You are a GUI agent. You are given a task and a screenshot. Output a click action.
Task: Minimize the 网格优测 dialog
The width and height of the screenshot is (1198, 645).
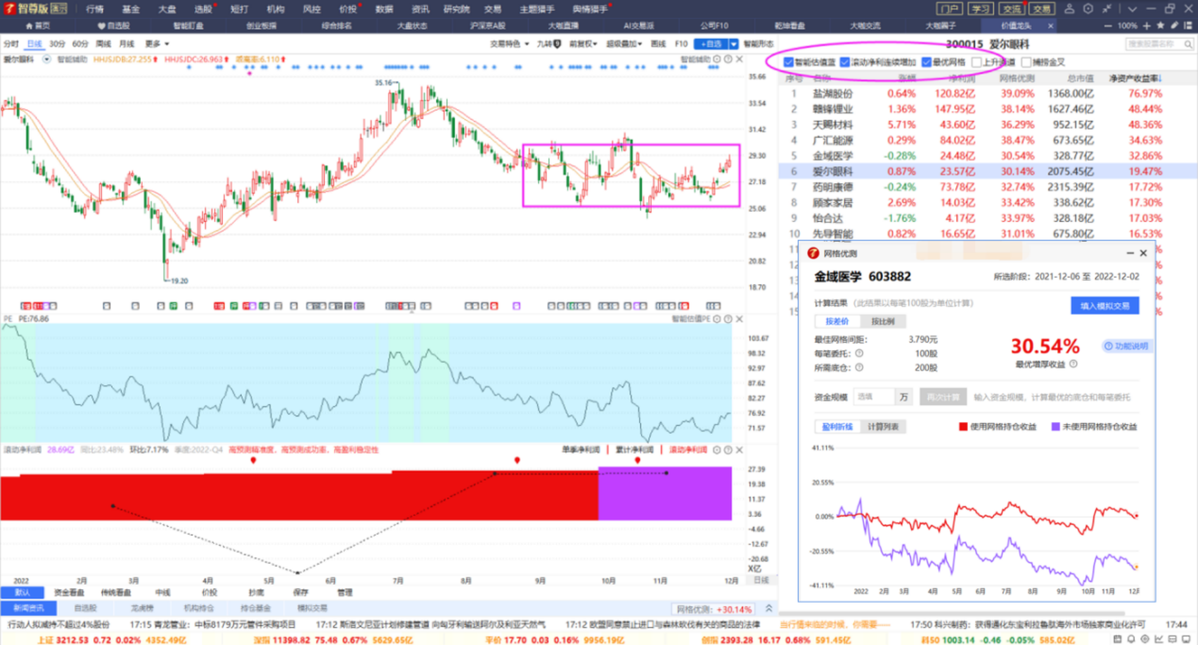pyautogui.click(x=1130, y=253)
